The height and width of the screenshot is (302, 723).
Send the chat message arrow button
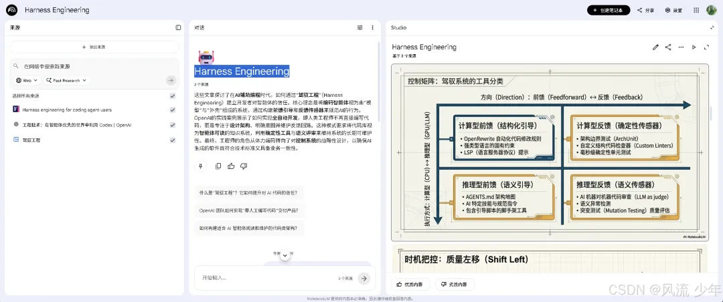(x=364, y=278)
